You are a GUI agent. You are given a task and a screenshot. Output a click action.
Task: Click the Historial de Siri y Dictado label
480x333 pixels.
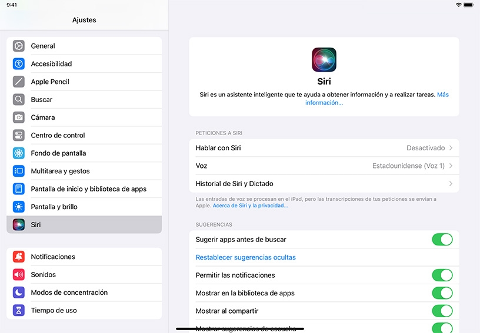coord(235,184)
